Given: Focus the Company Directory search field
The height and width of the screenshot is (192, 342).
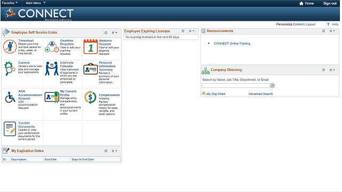Looking at the screenshot, I should [236, 85].
